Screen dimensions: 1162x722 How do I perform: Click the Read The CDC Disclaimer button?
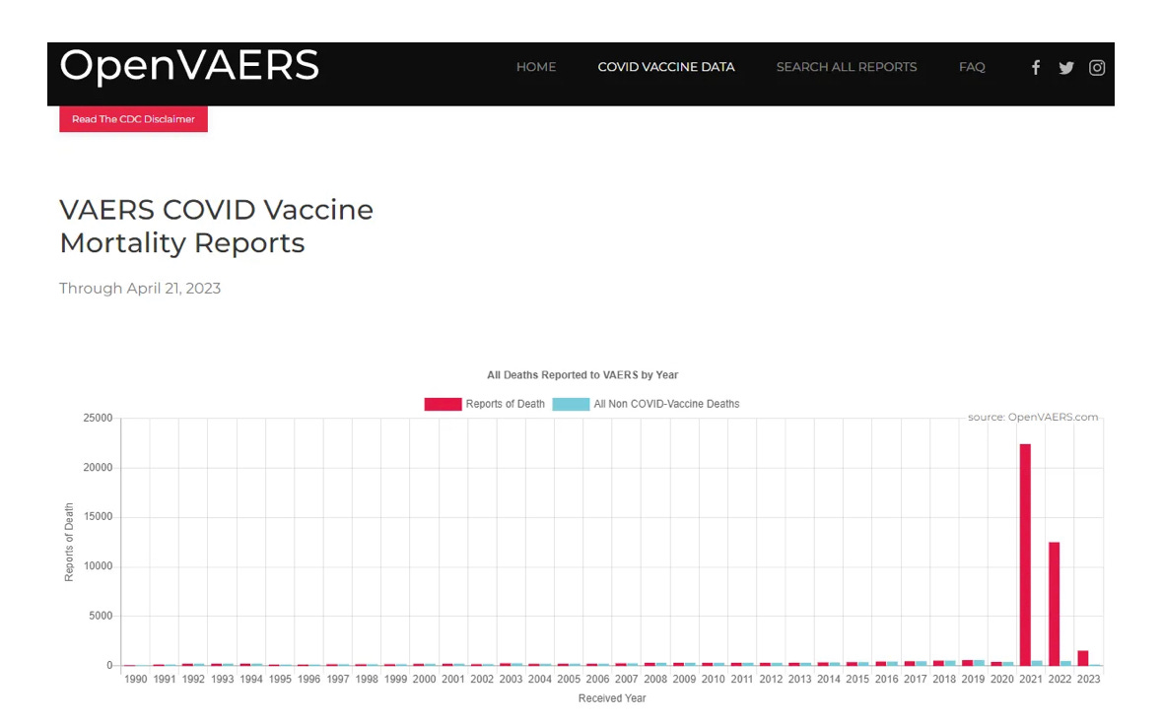pos(133,119)
